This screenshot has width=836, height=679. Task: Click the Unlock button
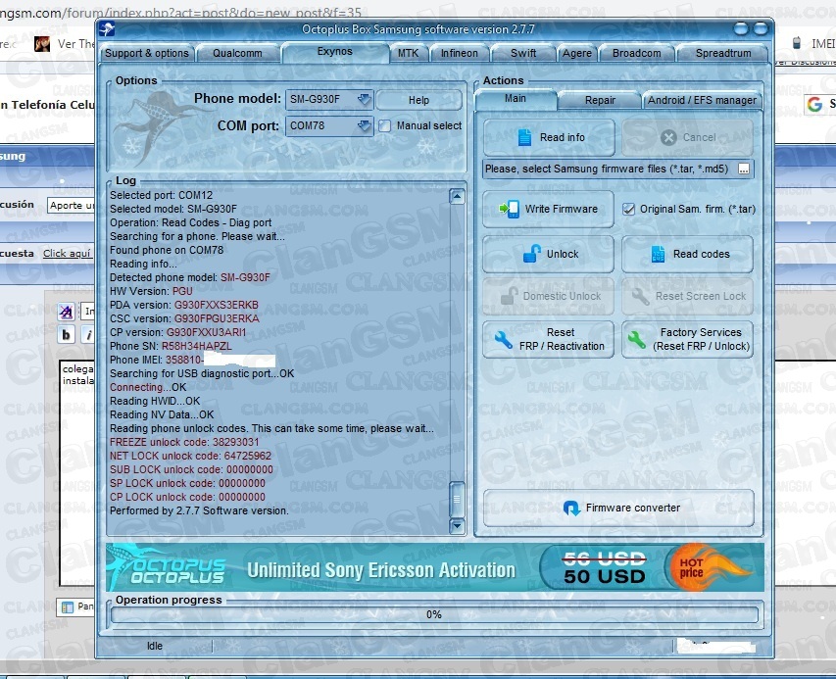(x=548, y=254)
